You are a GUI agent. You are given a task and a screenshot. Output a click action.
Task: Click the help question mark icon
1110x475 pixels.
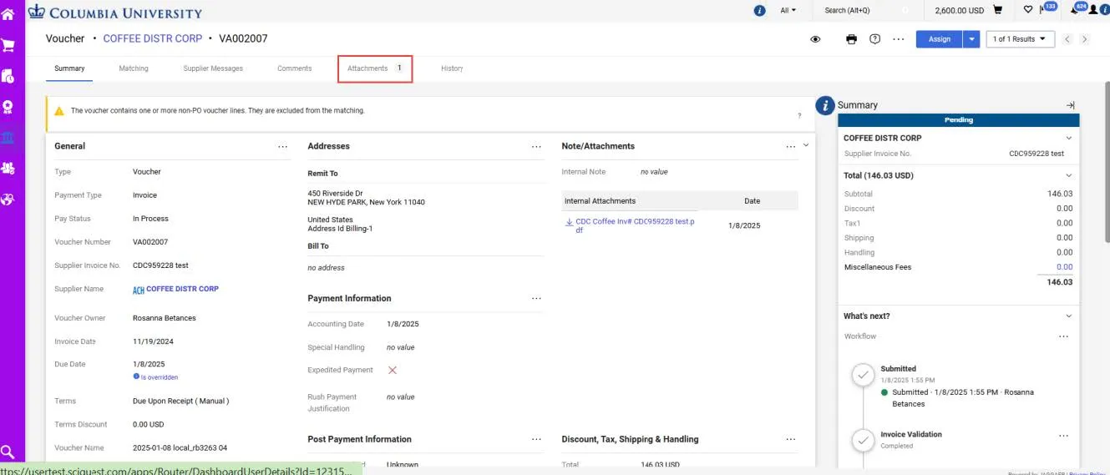874,38
